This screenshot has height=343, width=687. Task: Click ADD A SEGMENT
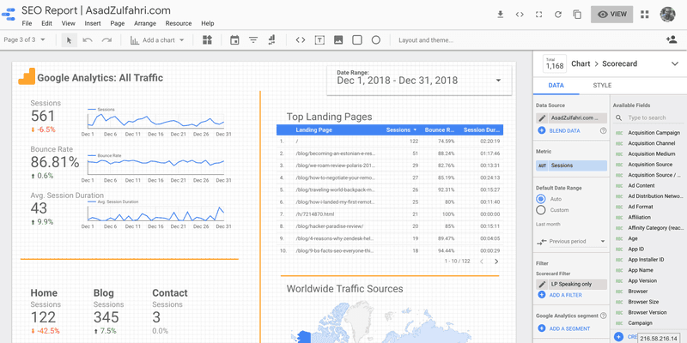569,328
